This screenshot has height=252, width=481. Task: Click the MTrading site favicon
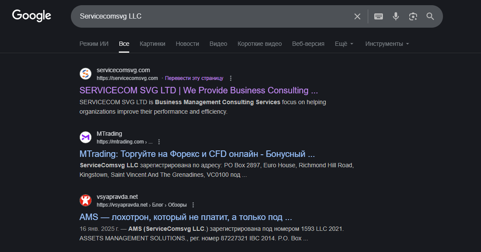point(86,137)
